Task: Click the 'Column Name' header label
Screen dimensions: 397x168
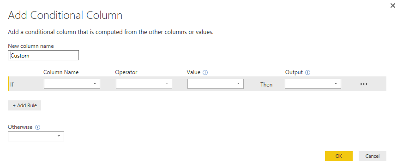Action: tap(61, 72)
